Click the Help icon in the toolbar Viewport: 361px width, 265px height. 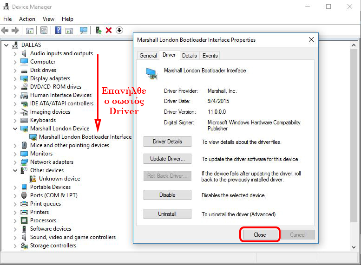[58, 30]
